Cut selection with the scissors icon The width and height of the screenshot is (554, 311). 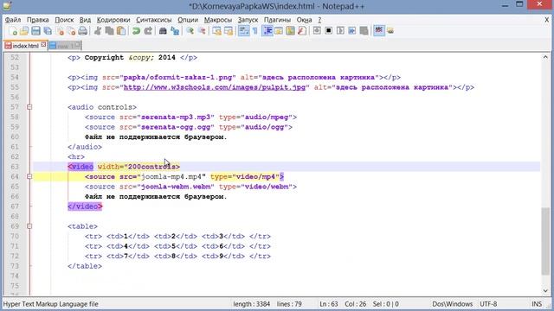(x=98, y=31)
